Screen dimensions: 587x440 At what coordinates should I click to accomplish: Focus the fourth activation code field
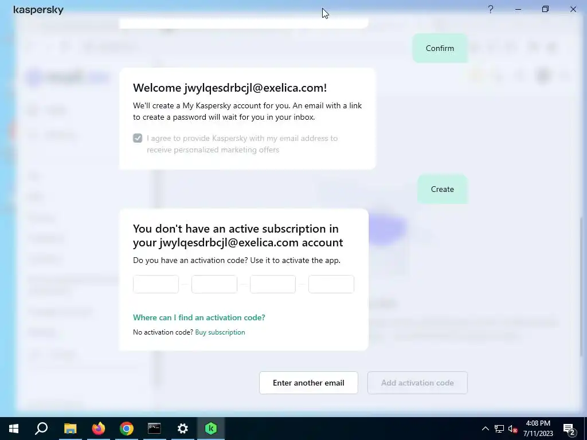[331, 284]
